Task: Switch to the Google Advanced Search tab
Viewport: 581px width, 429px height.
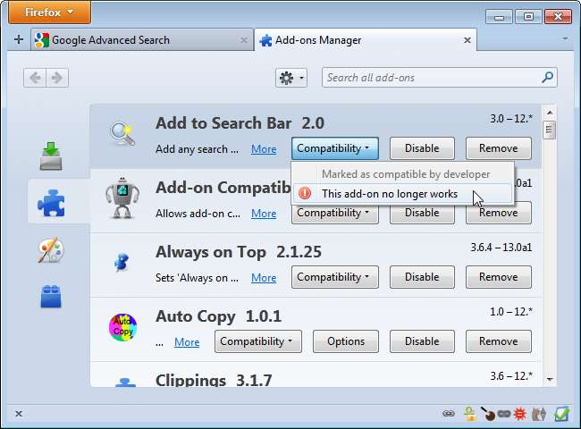Action: click(143, 40)
